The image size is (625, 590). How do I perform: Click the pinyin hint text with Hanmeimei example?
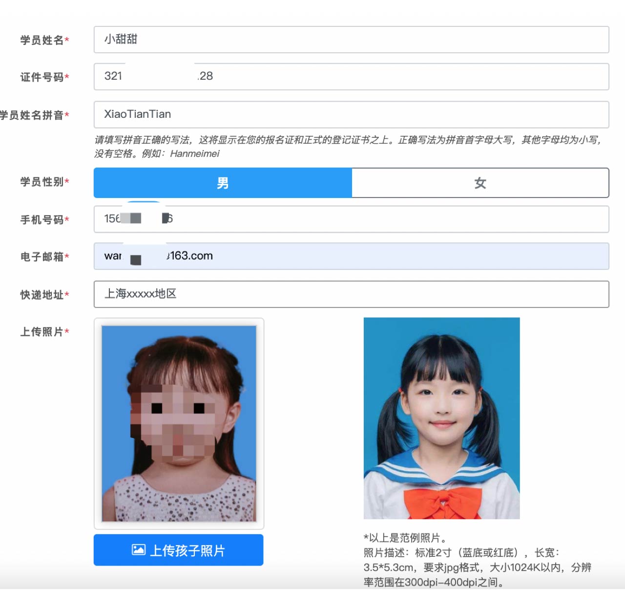(x=347, y=147)
